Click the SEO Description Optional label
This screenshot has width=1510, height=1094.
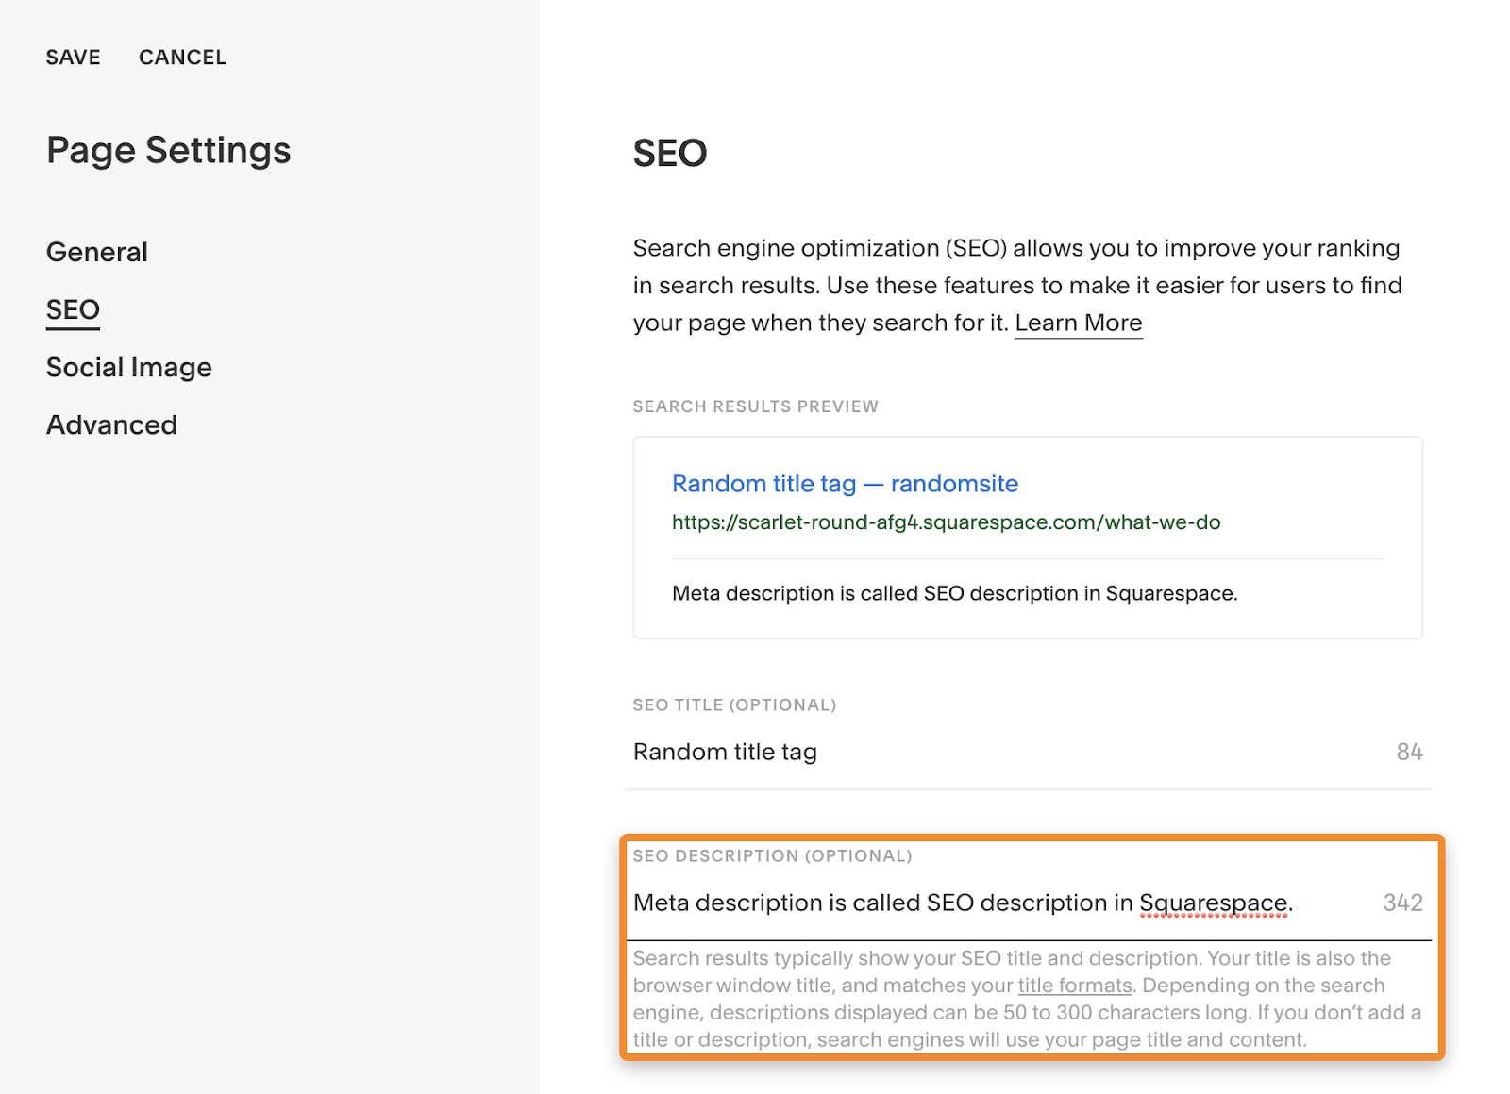[772, 856]
